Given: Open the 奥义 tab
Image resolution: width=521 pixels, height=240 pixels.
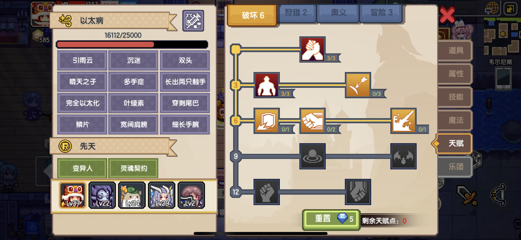Looking at the screenshot, I should click(x=338, y=13).
